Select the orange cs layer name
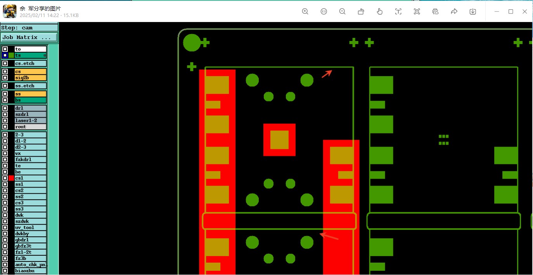Screen dimensions: 533x275 [x=31, y=72]
